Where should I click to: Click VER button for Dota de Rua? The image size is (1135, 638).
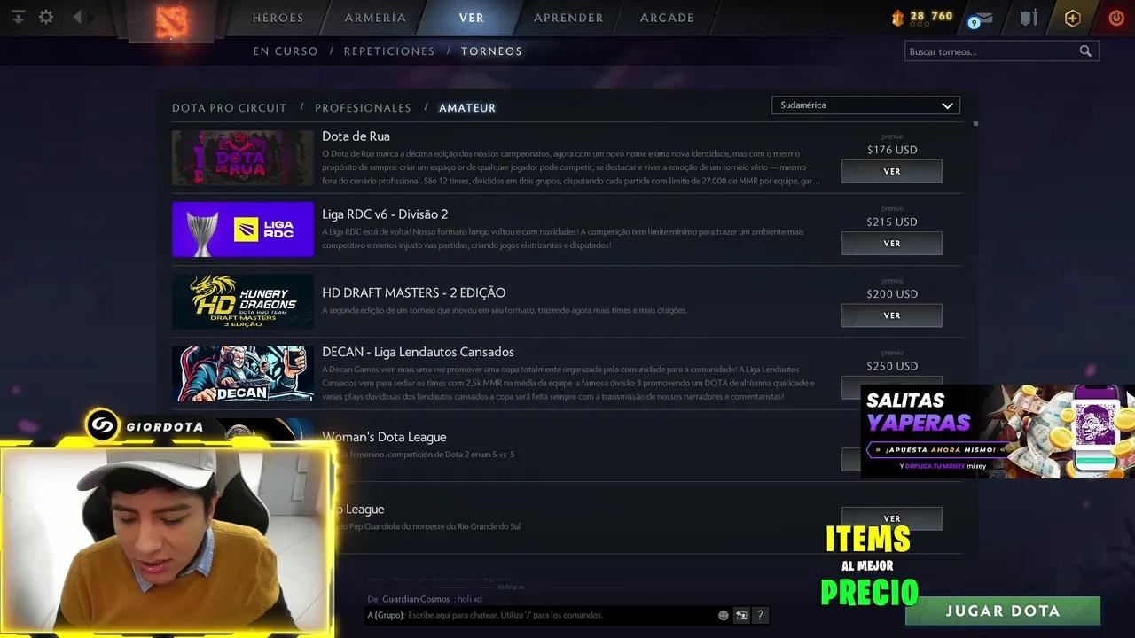click(x=892, y=172)
